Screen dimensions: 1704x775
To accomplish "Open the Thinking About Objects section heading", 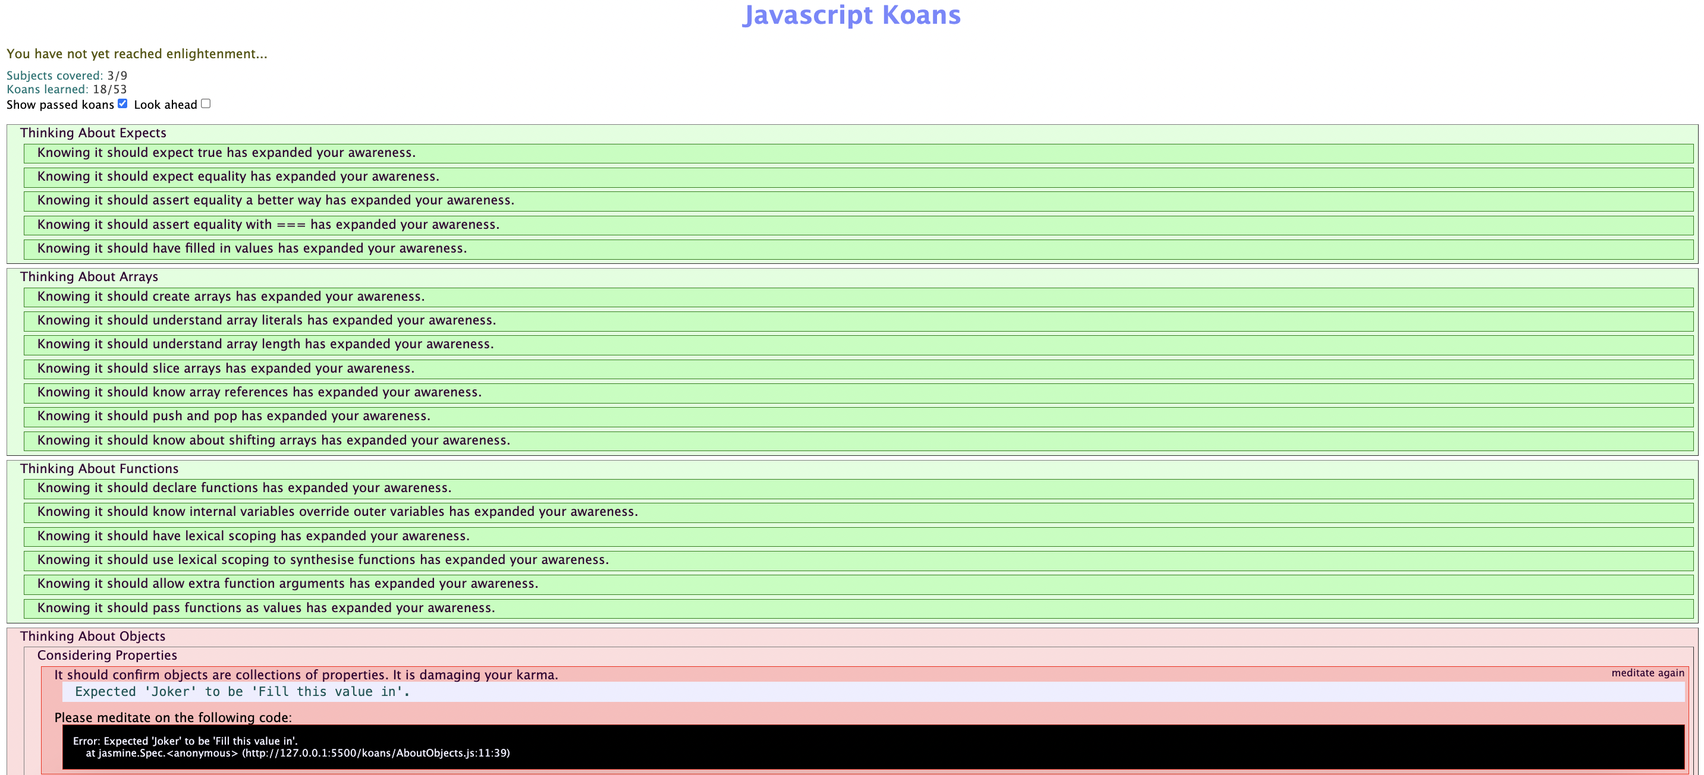I will coord(93,636).
